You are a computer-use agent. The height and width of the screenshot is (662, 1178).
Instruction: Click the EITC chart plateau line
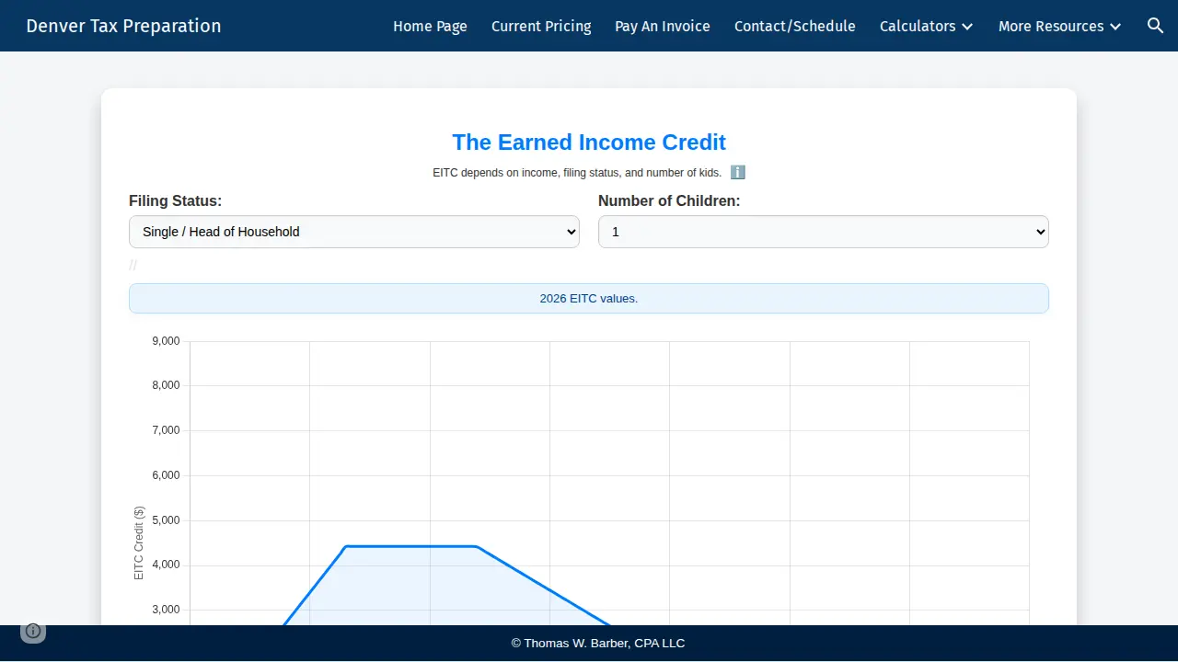(410, 546)
